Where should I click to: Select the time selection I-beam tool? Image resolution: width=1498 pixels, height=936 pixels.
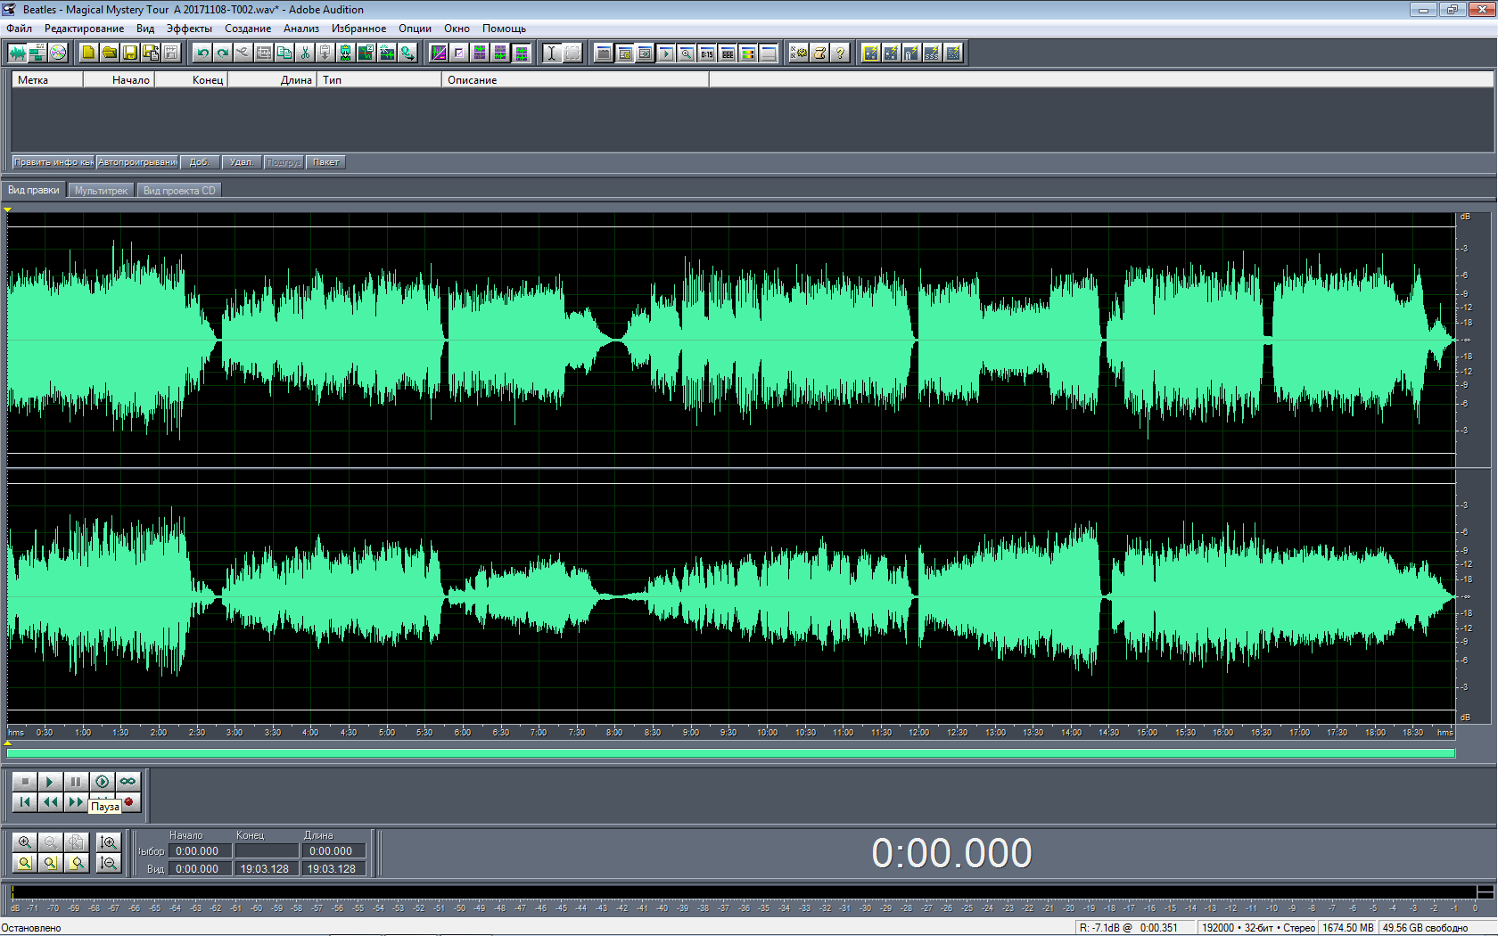(x=552, y=53)
